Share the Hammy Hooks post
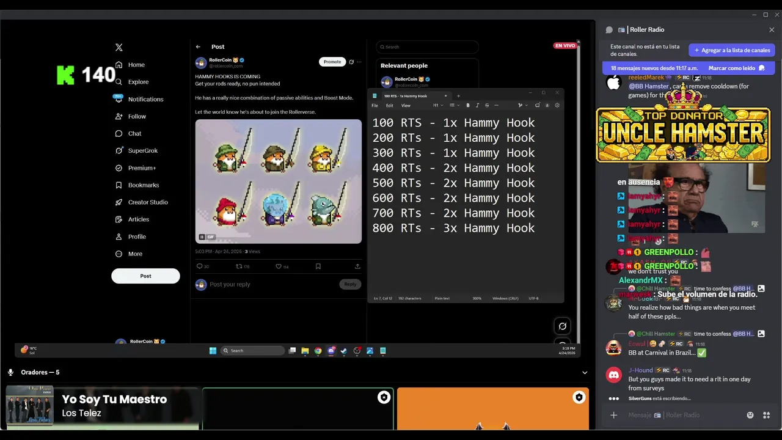Screen dimensions: 782x440 coord(357,266)
